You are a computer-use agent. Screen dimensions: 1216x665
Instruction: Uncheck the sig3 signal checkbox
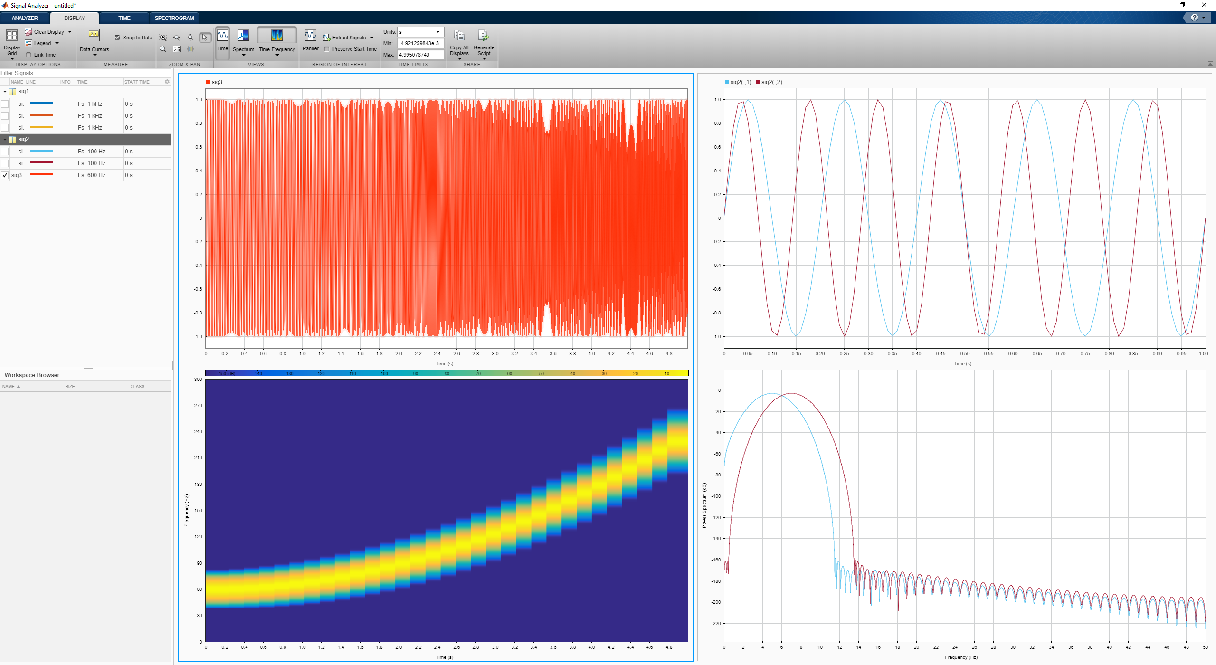click(x=5, y=175)
